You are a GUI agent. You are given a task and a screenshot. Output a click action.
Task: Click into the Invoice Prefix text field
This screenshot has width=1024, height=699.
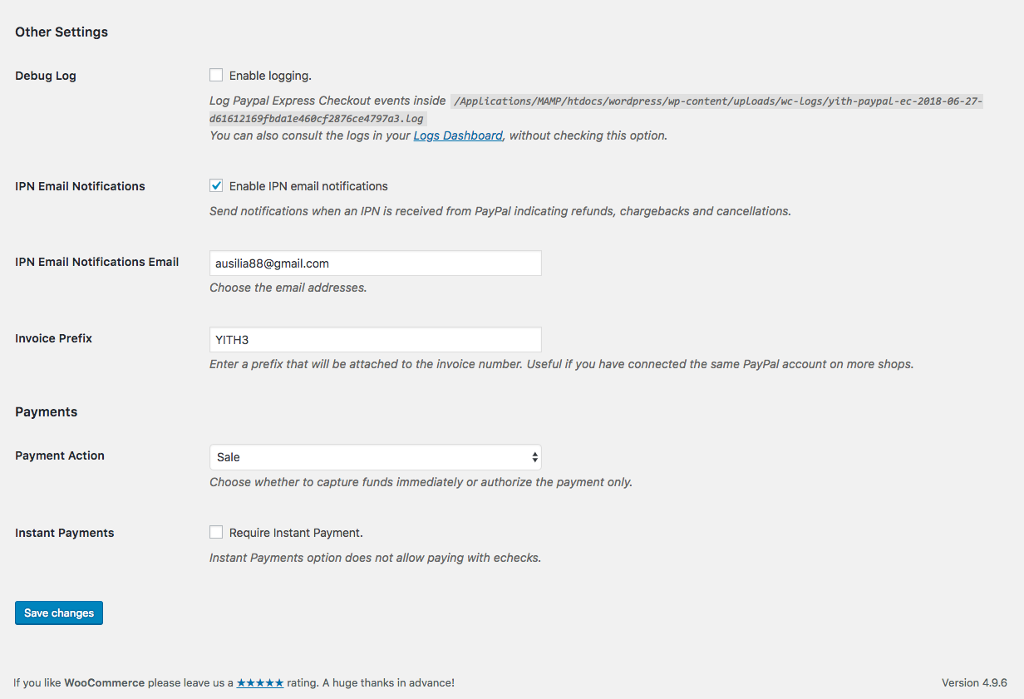pos(375,339)
